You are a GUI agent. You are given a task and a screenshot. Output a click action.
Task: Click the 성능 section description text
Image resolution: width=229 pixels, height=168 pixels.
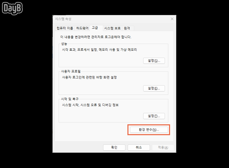pyautogui.click(x=99, y=50)
